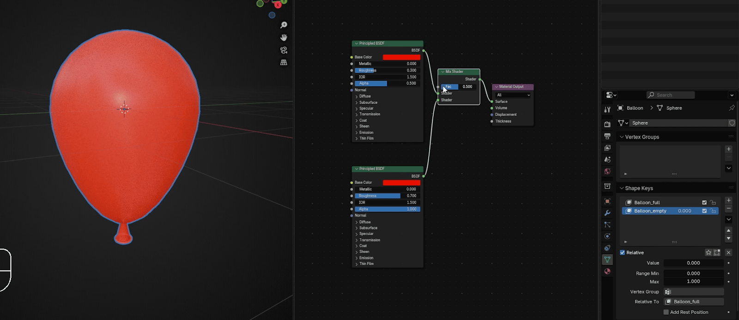Click the pan view hand icon

pyautogui.click(x=284, y=37)
